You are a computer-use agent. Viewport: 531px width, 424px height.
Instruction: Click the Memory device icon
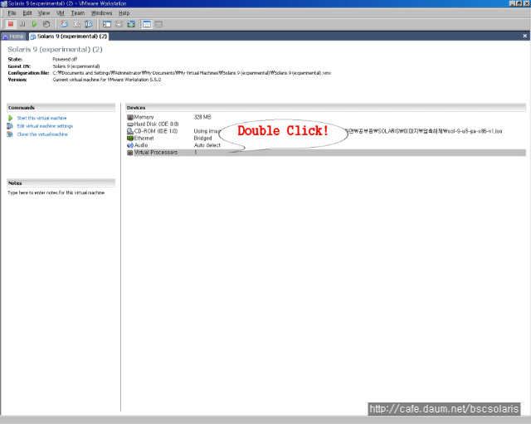tap(130, 117)
